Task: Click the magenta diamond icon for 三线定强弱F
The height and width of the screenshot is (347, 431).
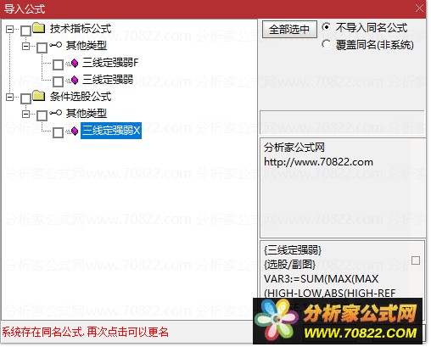Action: coord(75,63)
